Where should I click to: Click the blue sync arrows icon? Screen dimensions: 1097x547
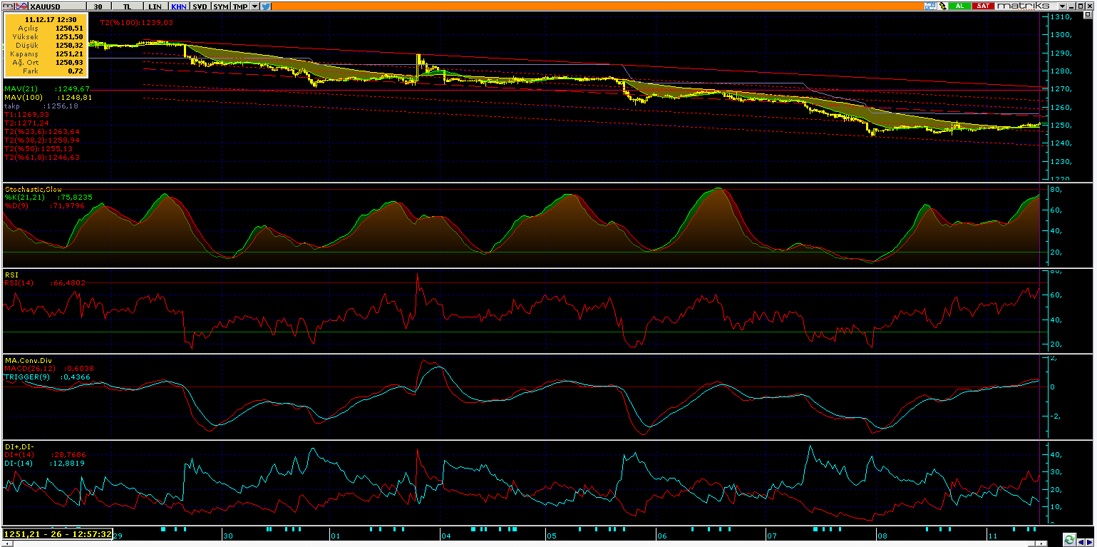[x=929, y=6]
